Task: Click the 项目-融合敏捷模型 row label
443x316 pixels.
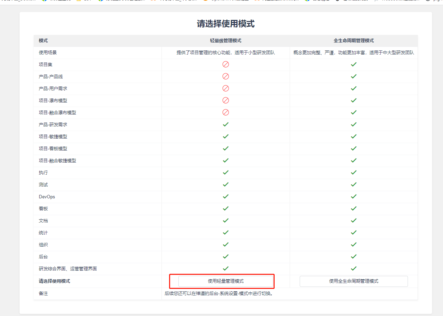Action: pyautogui.click(x=57, y=161)
